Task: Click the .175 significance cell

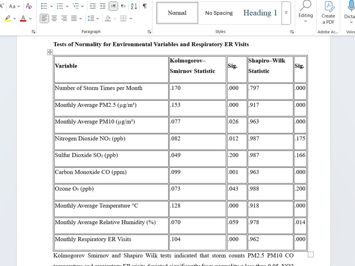Action: [x=300, y=142]
